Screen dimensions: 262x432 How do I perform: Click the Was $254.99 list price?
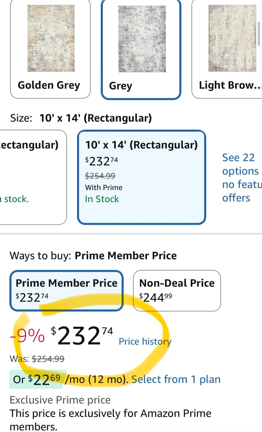(37, 359)
